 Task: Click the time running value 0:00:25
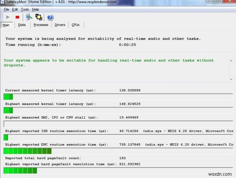tap(127, 45)
